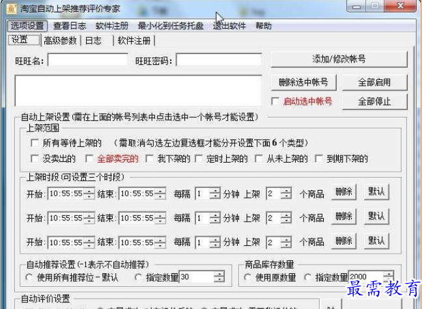426x309 pixels.
Task: Click 默认 for the second time period
Action: (376, 217)
